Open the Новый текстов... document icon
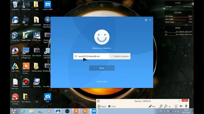 (15, 84)
